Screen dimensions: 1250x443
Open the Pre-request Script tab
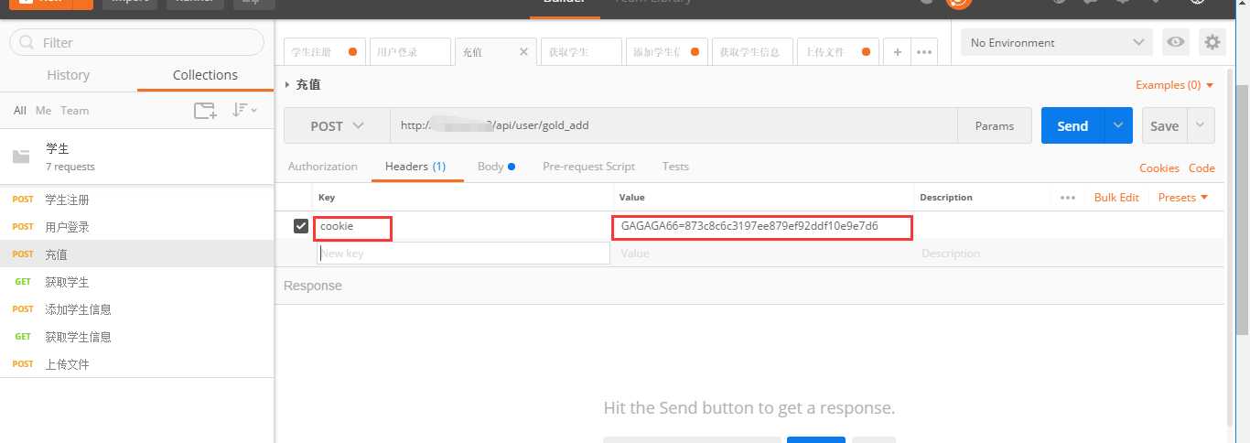(588, 167)
